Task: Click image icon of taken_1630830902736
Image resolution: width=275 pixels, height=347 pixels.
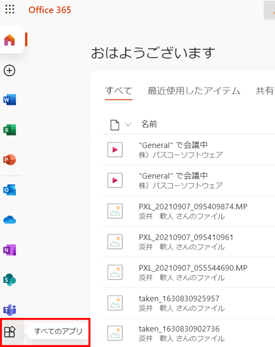Action: click(115, 333)
